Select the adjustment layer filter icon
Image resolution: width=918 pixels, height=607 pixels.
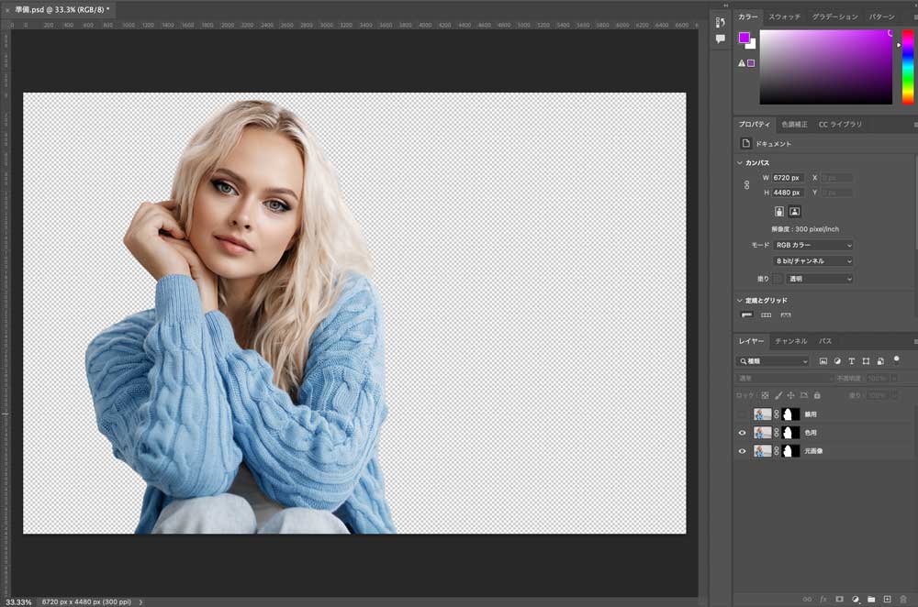(837, 361)
